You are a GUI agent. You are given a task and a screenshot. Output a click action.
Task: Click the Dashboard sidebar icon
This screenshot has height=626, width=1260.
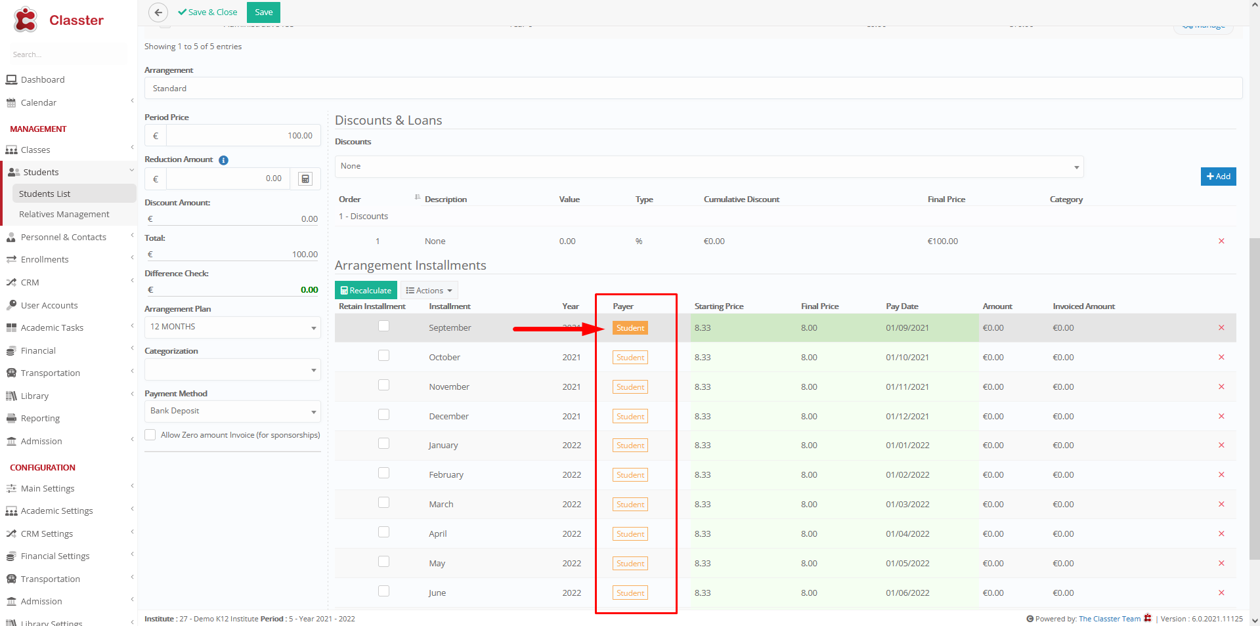(x=11, y=79)
